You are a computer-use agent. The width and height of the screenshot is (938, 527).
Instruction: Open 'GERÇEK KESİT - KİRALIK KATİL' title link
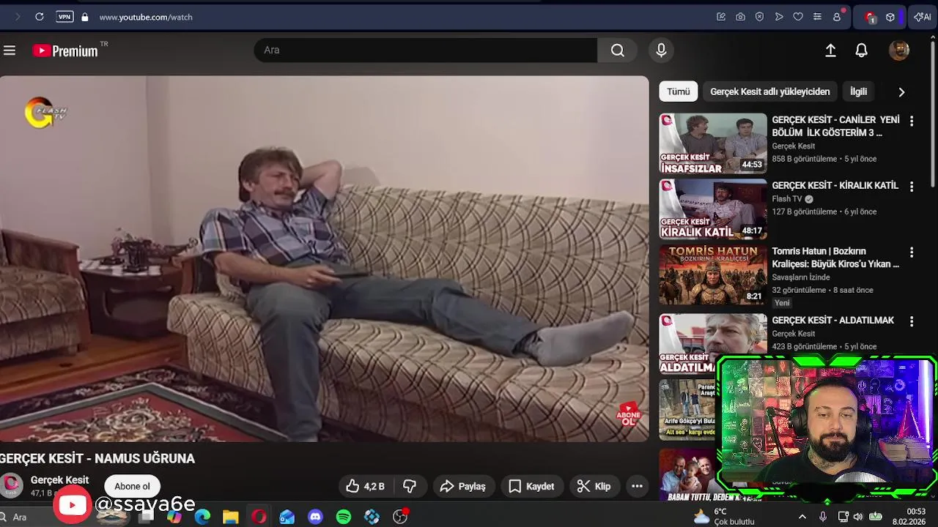[835, 186]
